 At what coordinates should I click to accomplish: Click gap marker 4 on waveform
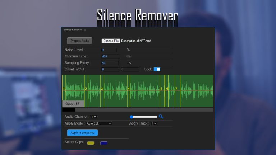pyautogui.click(x=129, y=89)
